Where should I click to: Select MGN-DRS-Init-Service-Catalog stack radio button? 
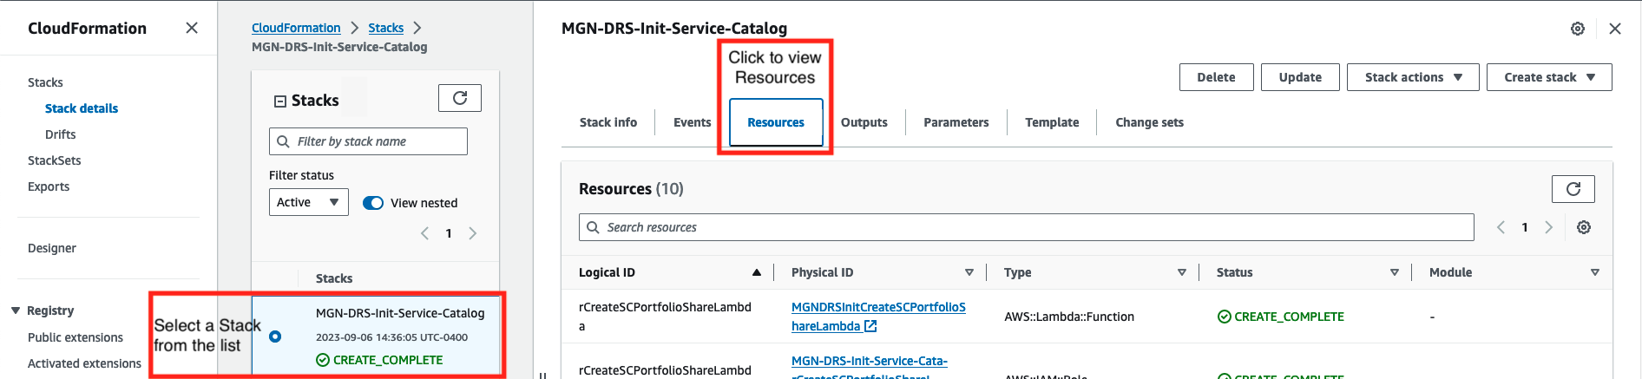(275, 337)
